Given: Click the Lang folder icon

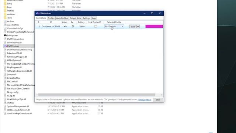Looking at the screenshot, I should pos(5,4).
